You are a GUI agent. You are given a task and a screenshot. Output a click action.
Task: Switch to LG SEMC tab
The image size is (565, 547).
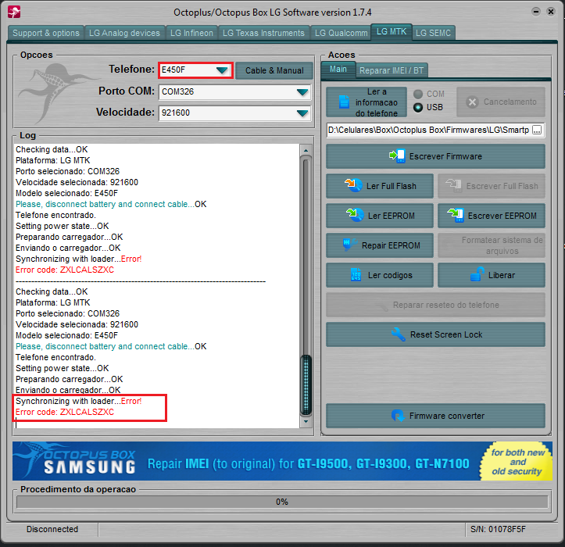[x=433, y=33]
